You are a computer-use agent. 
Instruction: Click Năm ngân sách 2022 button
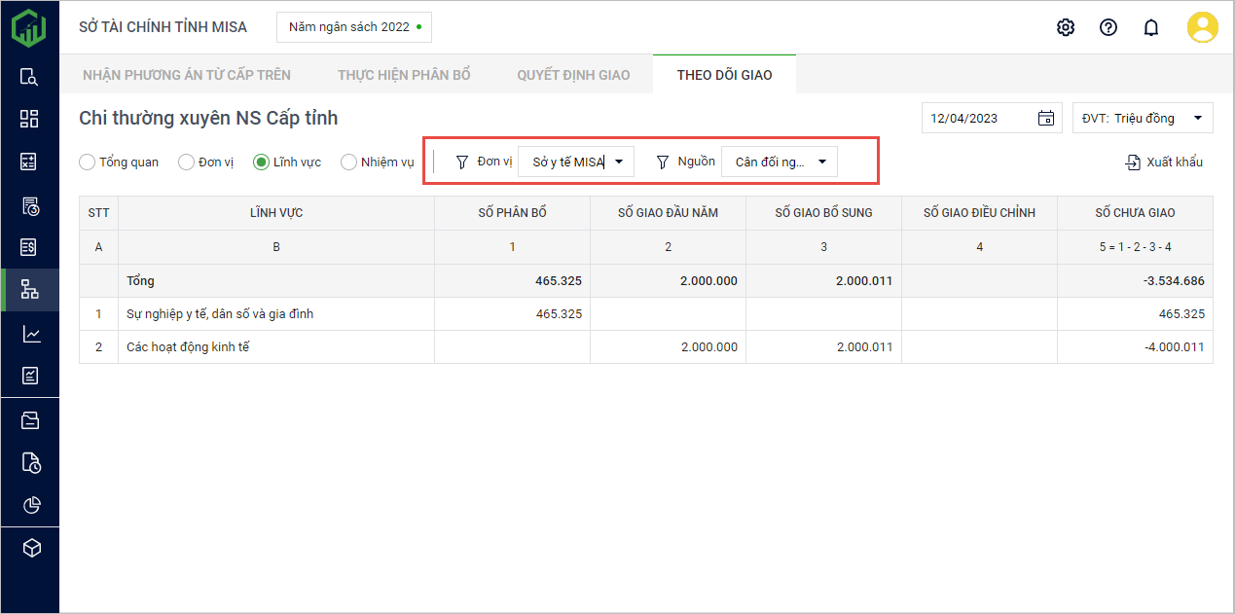pyautogui.click(x=354, y=27)
